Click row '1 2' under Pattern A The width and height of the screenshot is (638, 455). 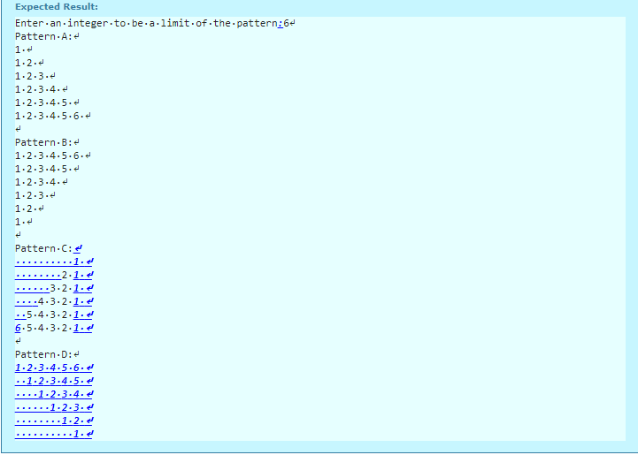[29, 63]
